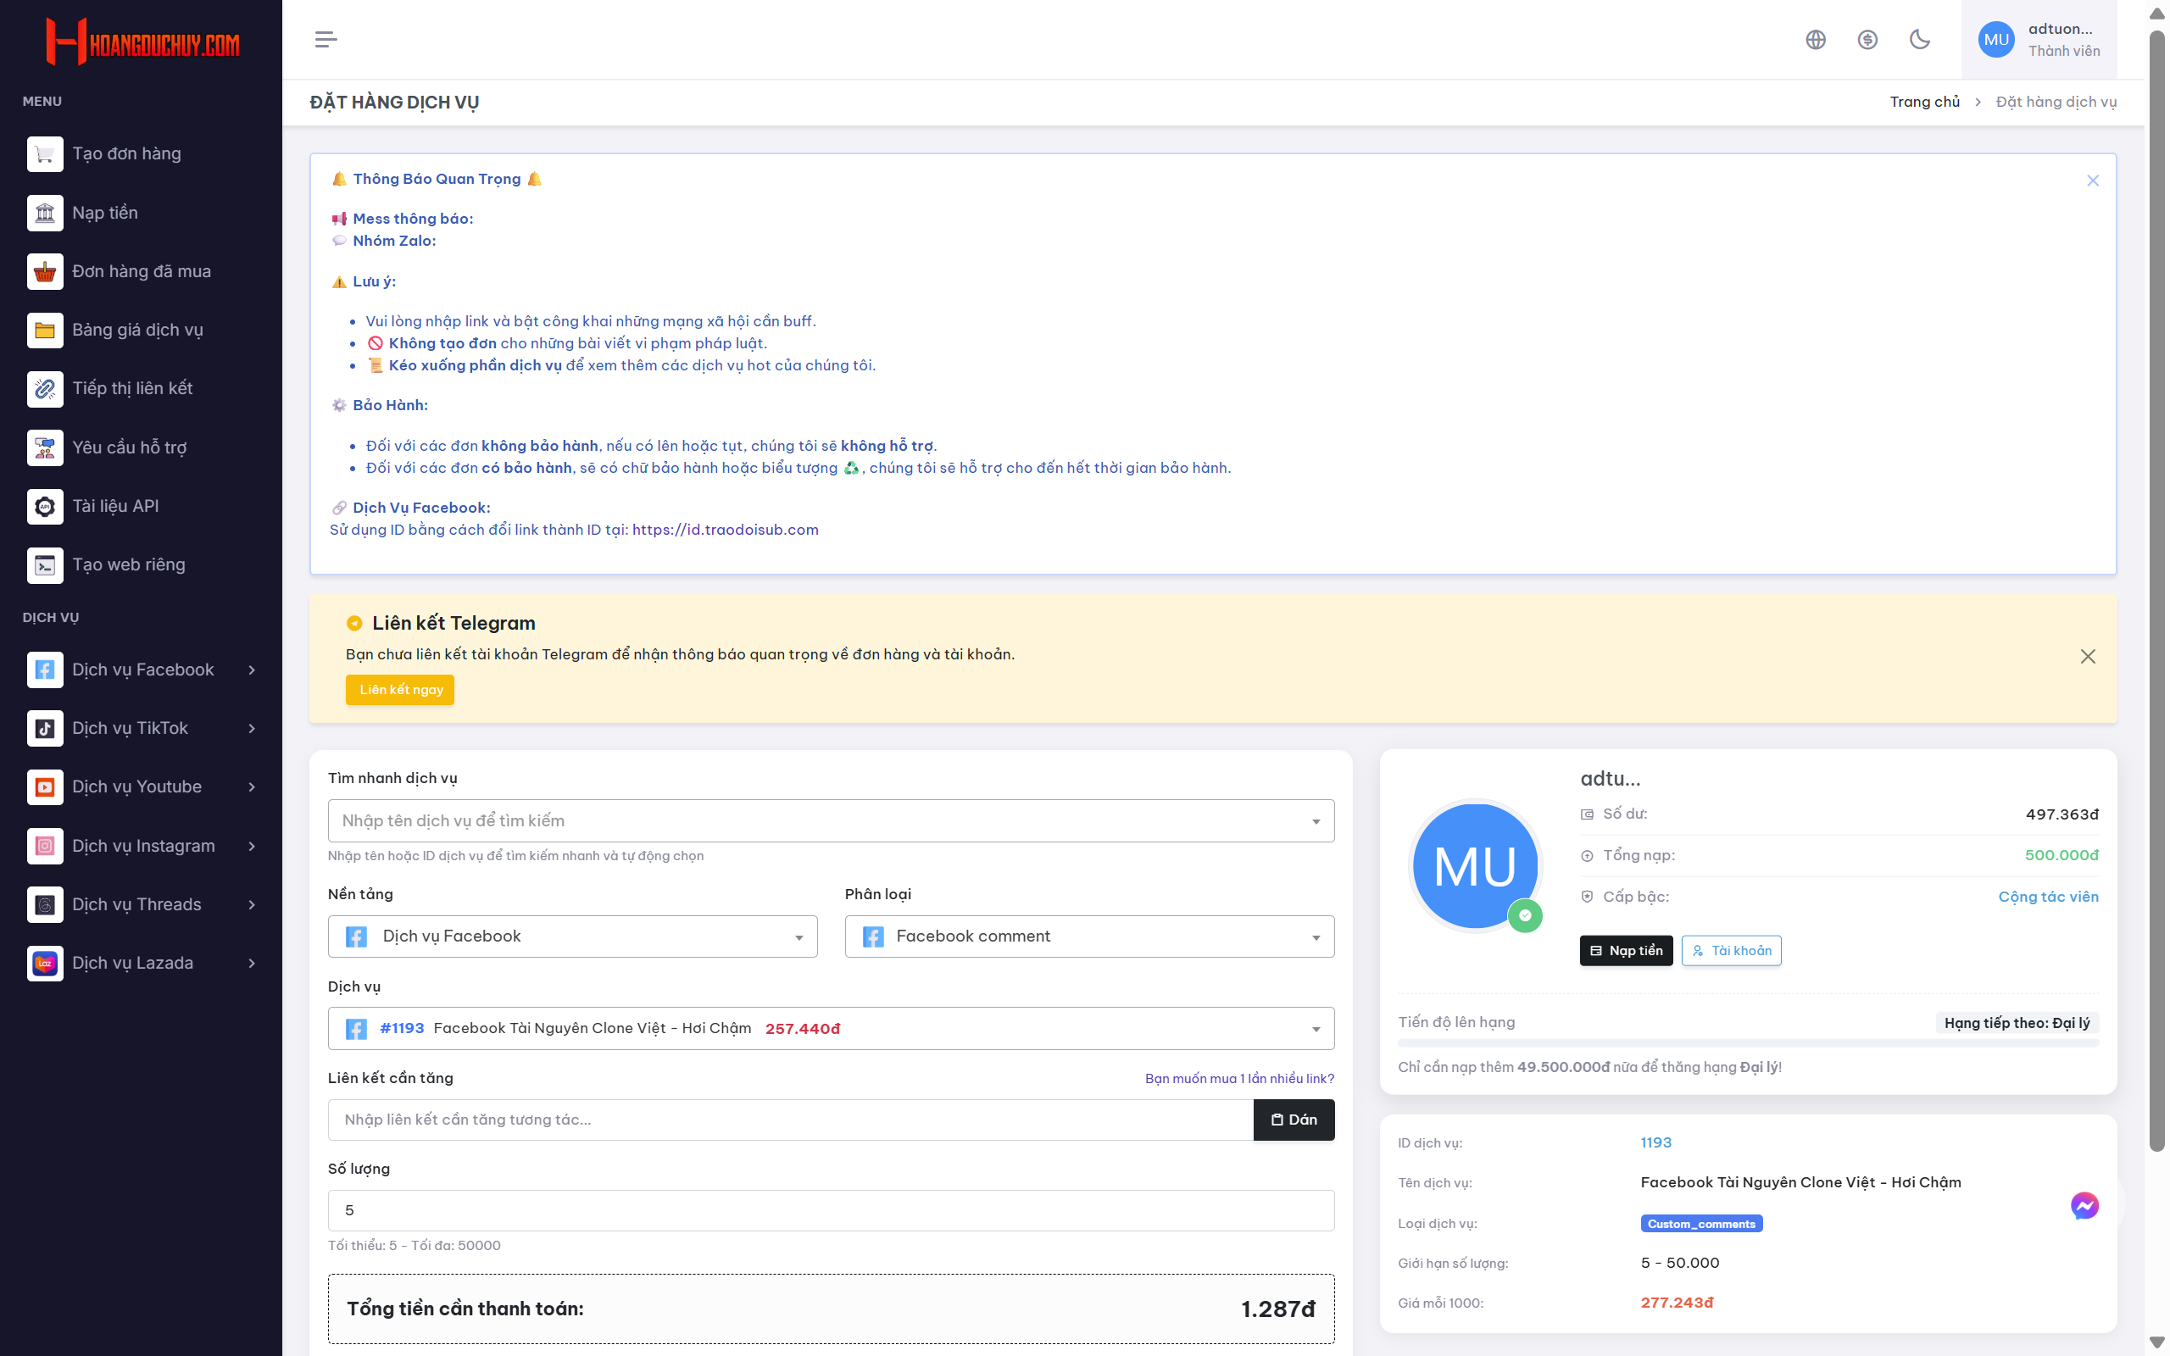Open the Messenger chat bubble icon
2170x1356 pixels.
click(2084, 1205)
